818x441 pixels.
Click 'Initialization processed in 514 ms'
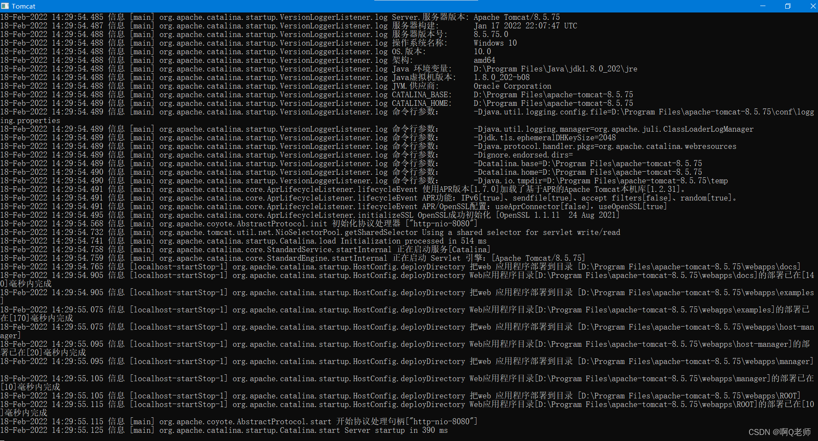tap(414, 241)
